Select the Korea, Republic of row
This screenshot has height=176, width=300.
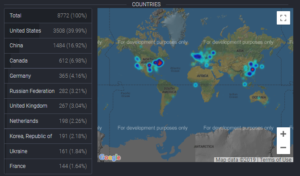(x=48, y=136)
